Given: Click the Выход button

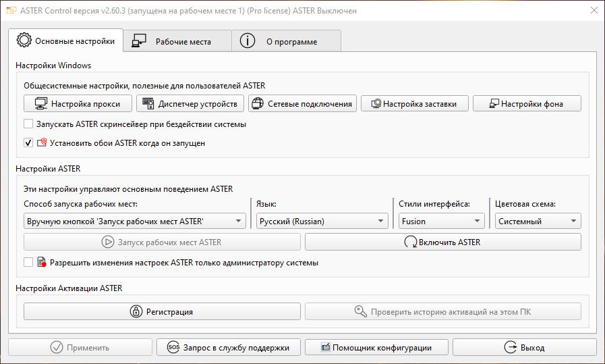Looking at the screenshot, I should point(524,347).
